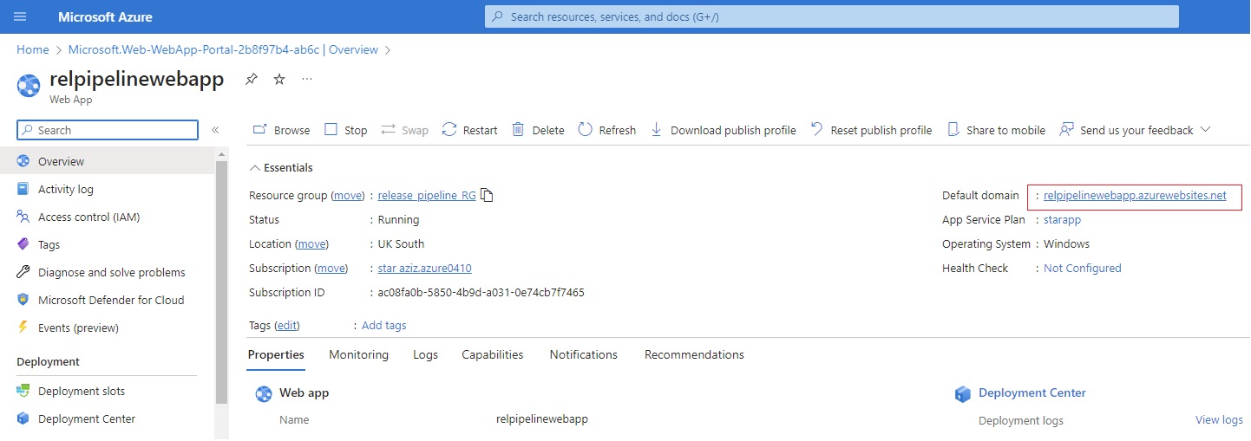Collapse the Essentials section
Screen dimensions: 1251x441
tap(281, 168)
